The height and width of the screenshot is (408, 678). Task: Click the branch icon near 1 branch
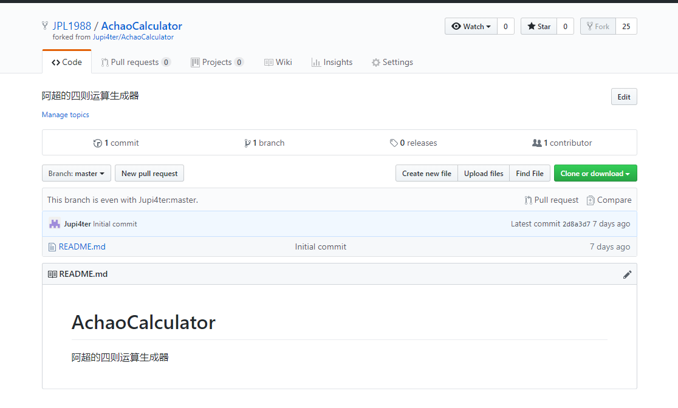click(247, 143)
